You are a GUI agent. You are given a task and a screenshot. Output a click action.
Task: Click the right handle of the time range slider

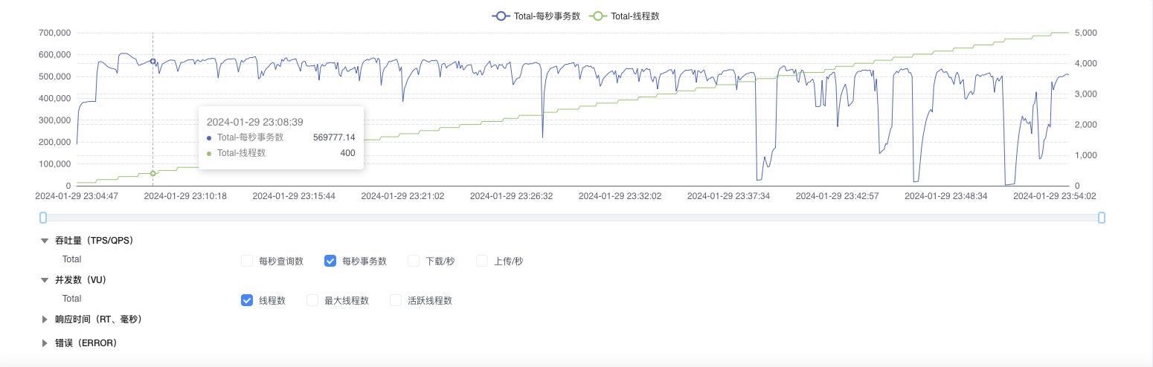pyautogui.click(x=1102, y=218)
